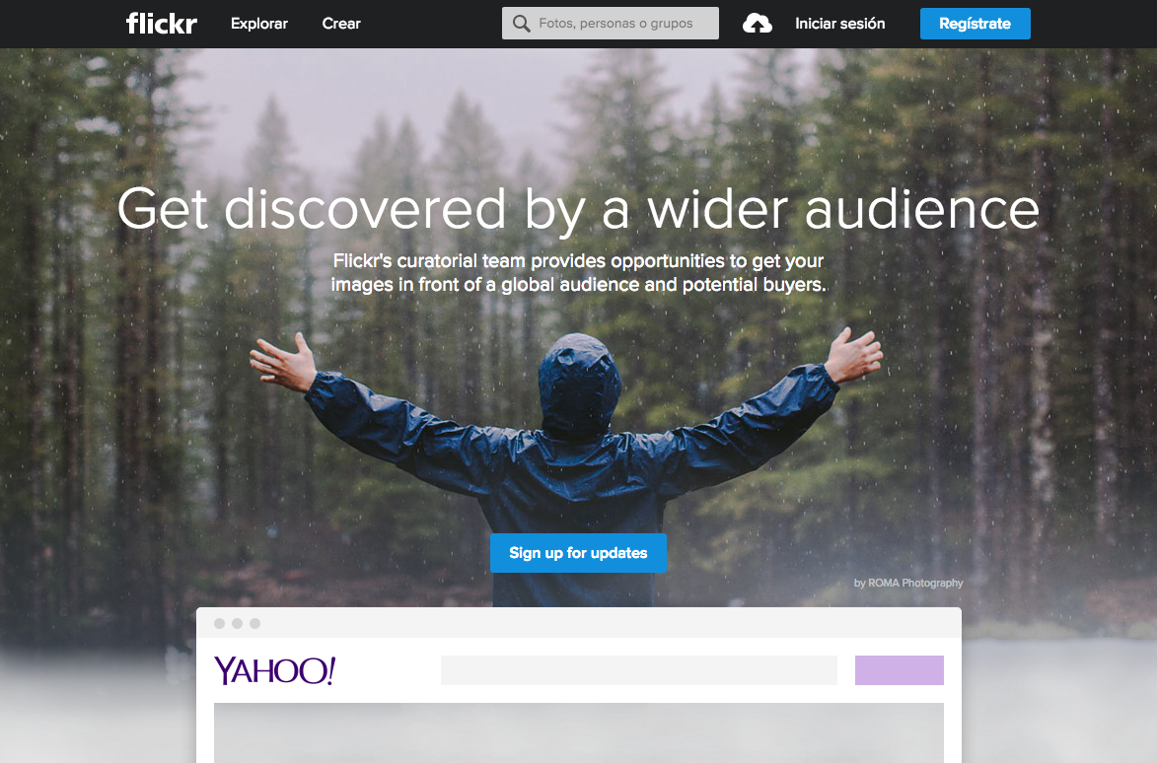Focus the Fotos, personas o grupos search field

[x=611, y=24]
